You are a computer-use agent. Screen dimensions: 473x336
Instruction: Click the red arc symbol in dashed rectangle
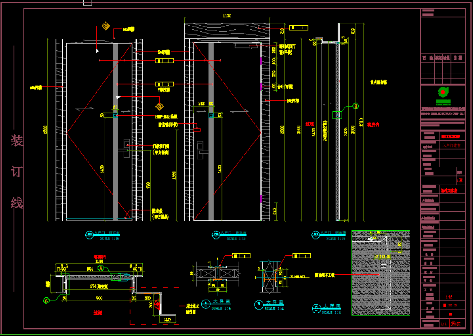point(158,305)
